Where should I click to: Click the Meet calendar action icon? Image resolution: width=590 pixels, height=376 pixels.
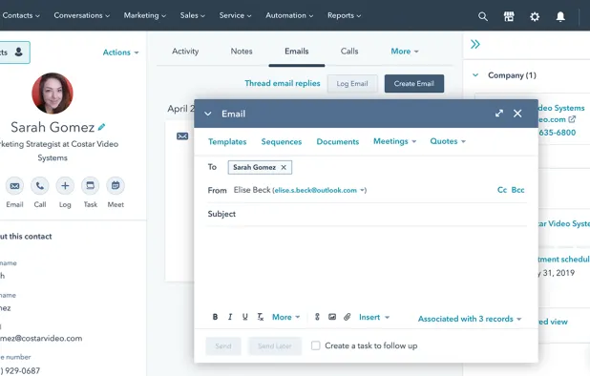point(116,186)
